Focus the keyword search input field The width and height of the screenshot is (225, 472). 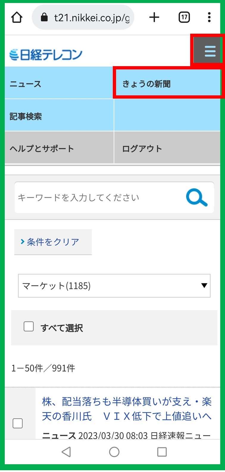coord(98,198)
